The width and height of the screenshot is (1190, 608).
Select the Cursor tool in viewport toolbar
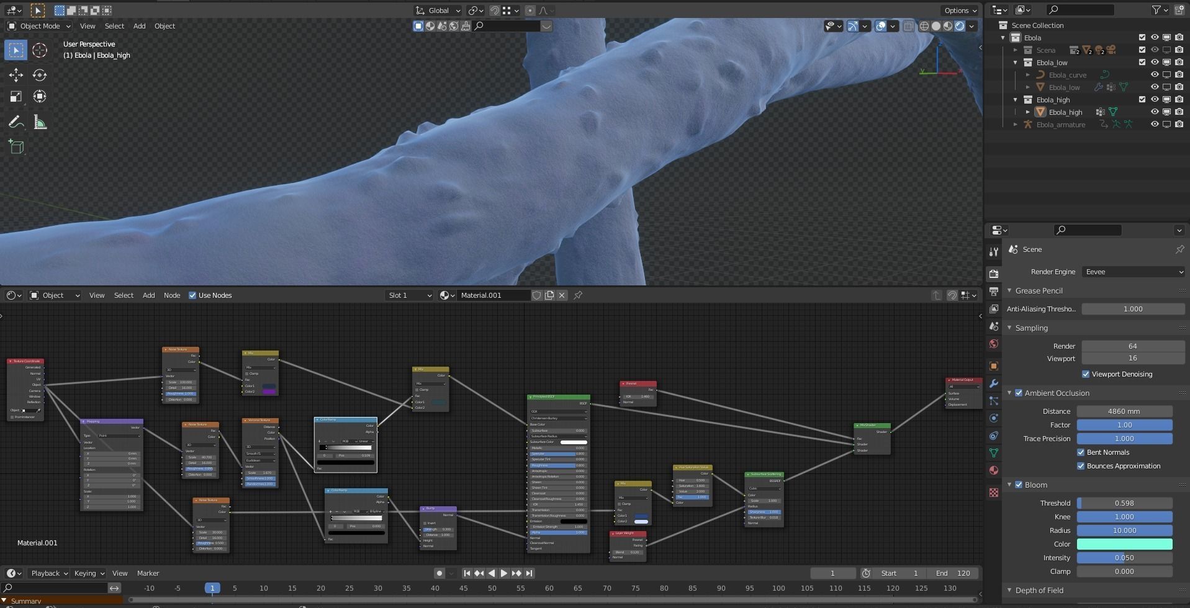[40, 50]
